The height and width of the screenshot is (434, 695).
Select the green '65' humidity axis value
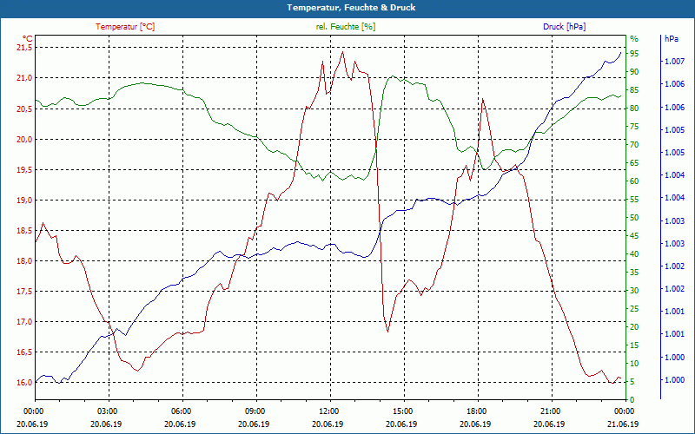click(634, 163)
